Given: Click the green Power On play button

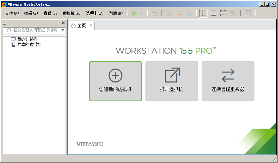Looking at the screenshot, I should pos(135,13).
